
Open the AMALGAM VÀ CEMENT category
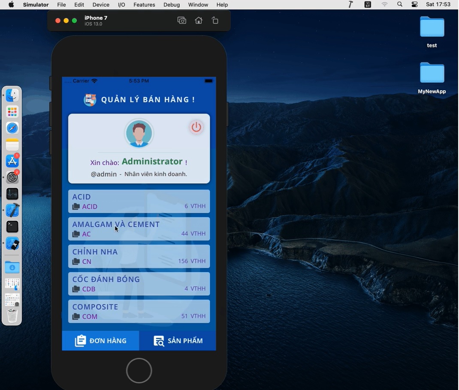[139, 229]
